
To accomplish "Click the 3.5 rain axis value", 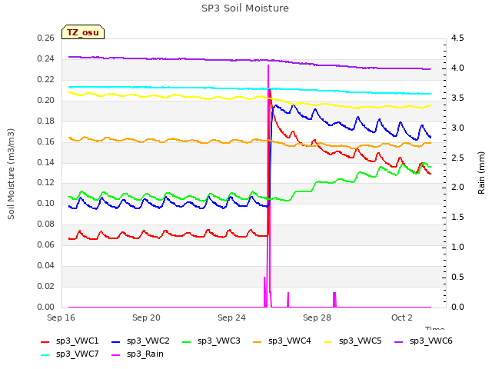I will 457,98.
